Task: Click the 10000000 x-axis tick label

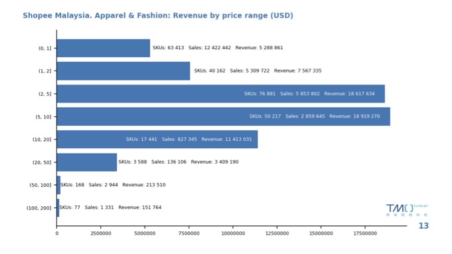Action: click(233, 233)
